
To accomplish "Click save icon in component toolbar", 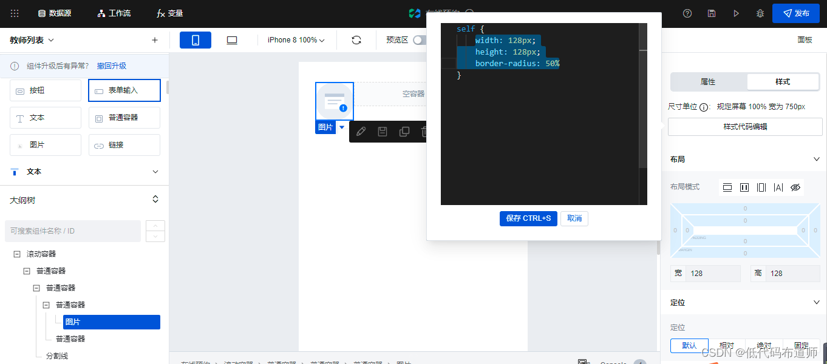I will click(383, 132).
